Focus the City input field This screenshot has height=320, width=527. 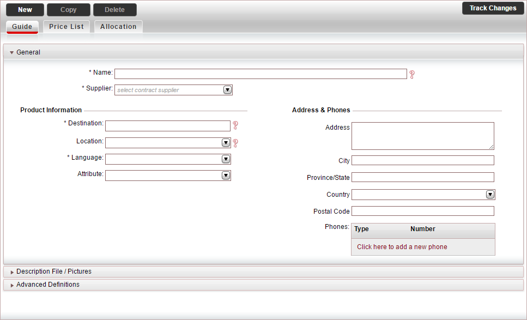(423, 160)
